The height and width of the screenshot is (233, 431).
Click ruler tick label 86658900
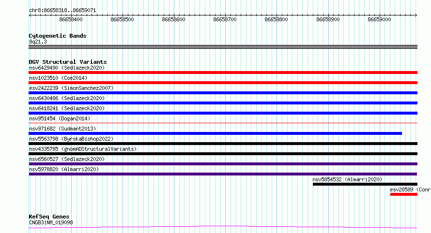click(328, 19)
